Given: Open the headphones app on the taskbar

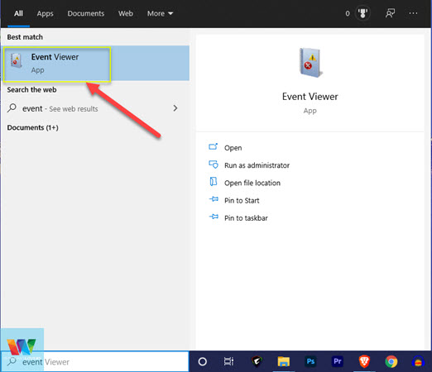Looking at the screenshot, I should 418,361.
